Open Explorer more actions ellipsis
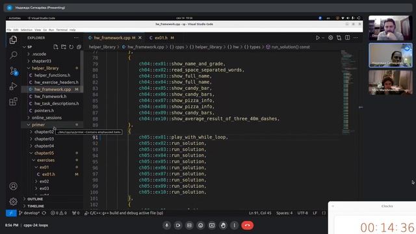Image resolution: width=416 pixels, height=234 pixels. pos(76,38)
